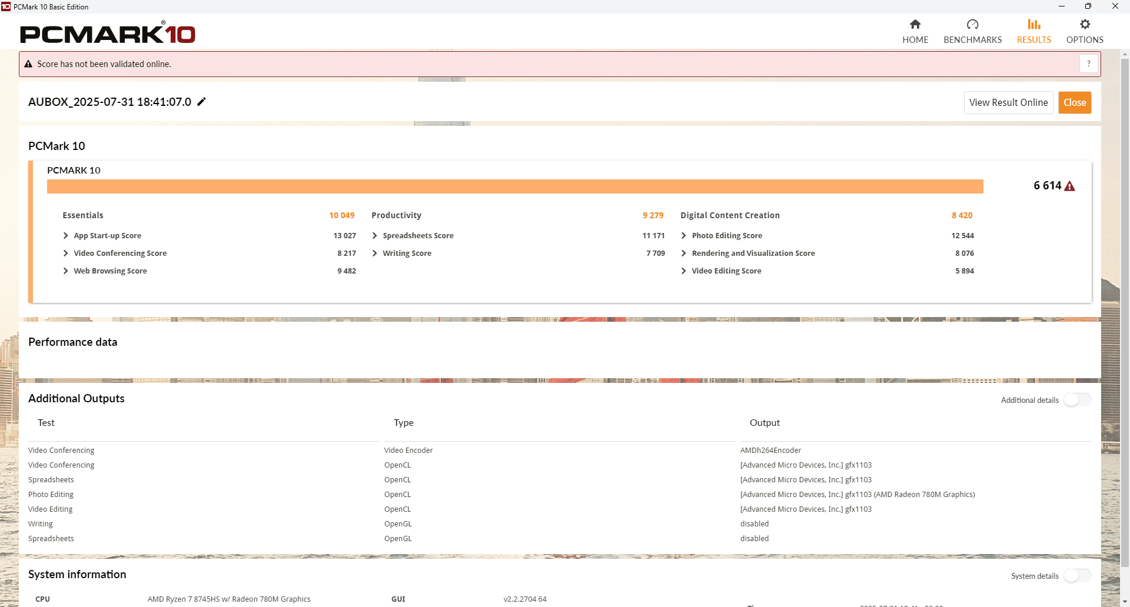Minimize the PCMark 10 window
The width and height of the screenshot is (1130, 607).
click(x=1061, y=6)
